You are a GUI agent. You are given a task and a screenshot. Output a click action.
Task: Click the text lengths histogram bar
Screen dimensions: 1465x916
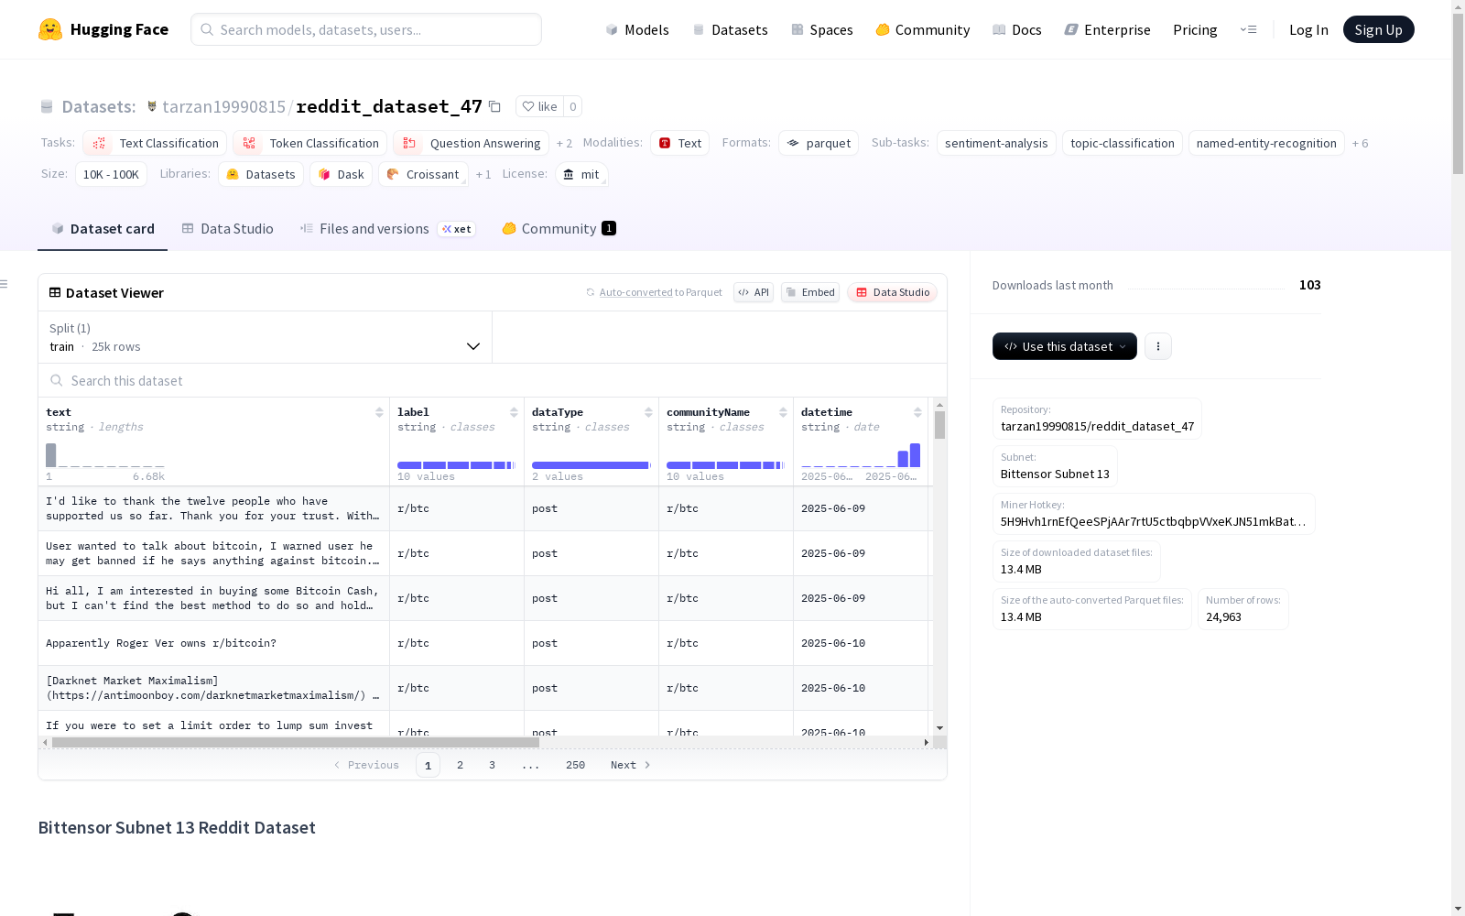tap(51, 455)
